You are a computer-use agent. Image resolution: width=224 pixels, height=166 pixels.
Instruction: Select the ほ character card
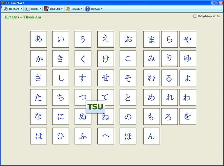point(128,136)
